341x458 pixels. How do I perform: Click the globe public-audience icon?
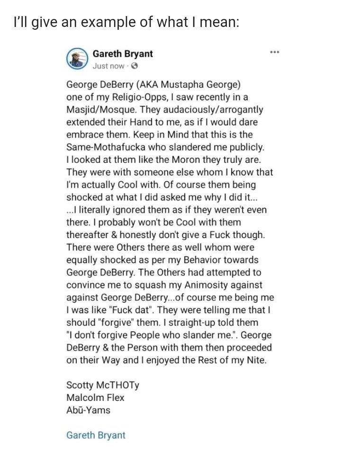(x=135, y=66)
